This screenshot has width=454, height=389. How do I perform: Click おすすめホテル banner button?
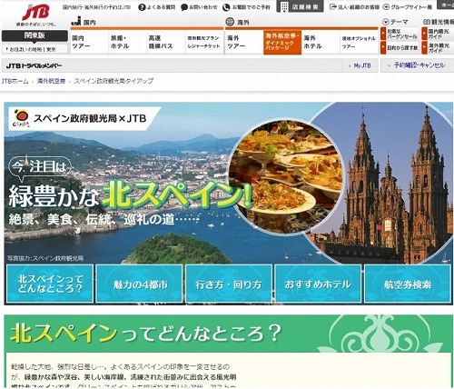[318, 284]
